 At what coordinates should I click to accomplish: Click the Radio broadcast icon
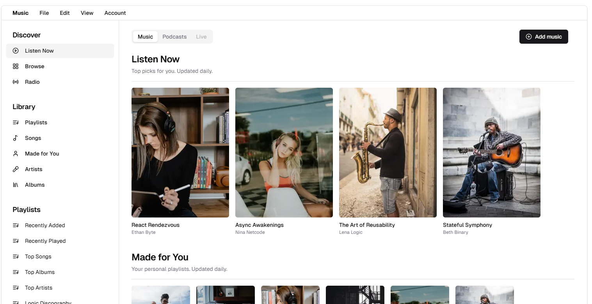click(16, 82)
